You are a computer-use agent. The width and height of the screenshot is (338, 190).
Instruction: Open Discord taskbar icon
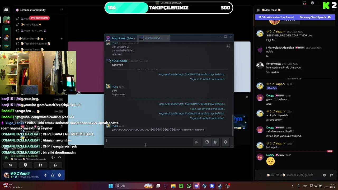(x=196, y=186)
